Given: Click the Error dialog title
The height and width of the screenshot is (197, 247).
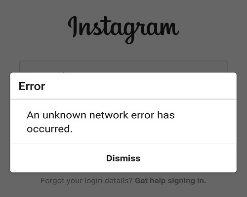Looking at the screenshot, I should (32, 86).
